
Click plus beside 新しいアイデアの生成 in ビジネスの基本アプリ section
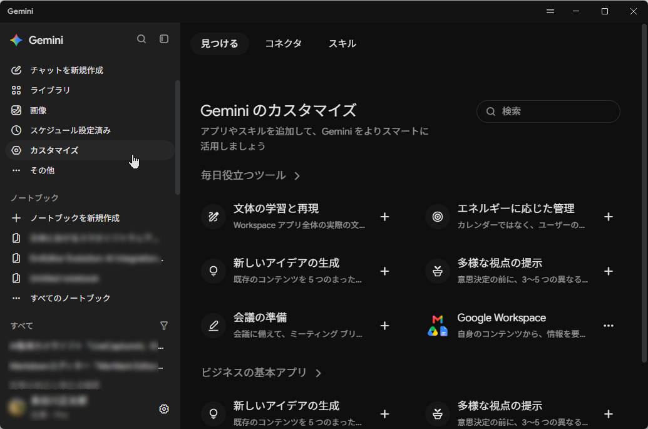385,414
